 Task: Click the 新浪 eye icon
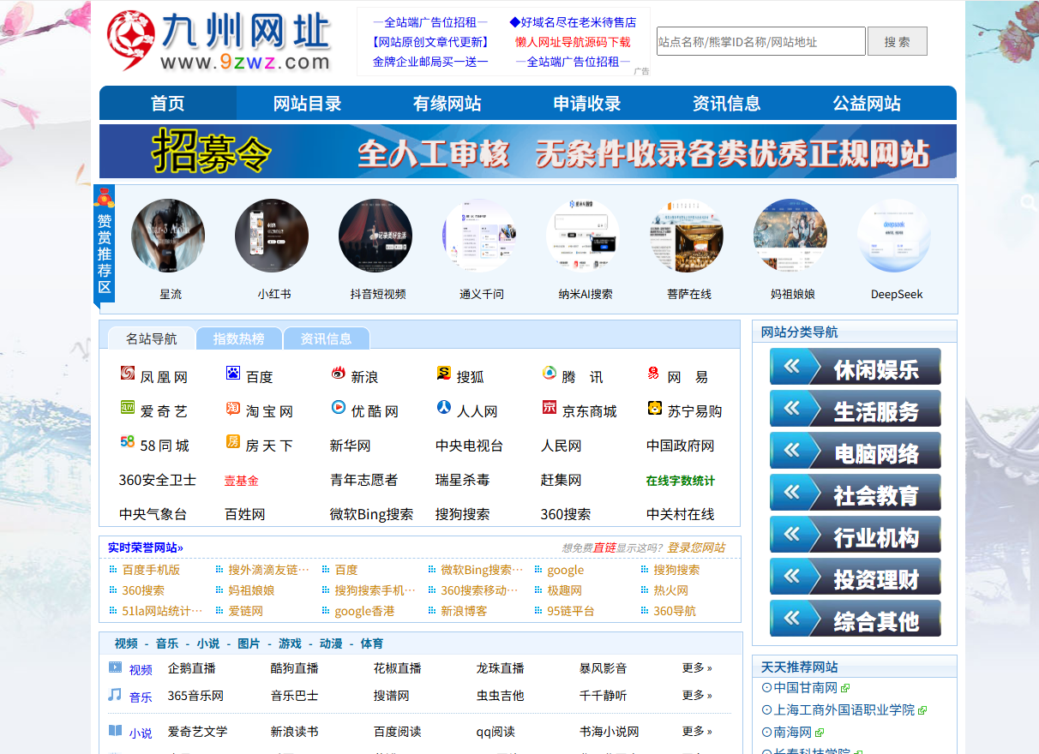339,373
